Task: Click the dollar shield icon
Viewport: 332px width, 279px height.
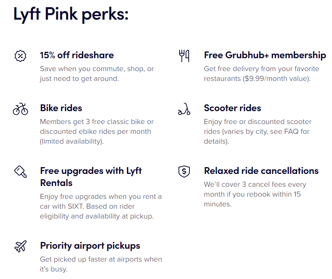Action: pyautogui.click(x=184, y=172)
